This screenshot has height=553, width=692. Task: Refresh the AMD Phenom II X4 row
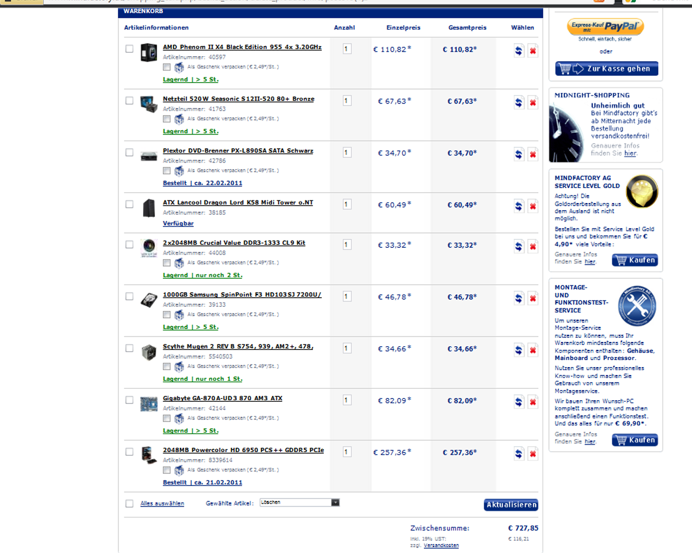518,51
